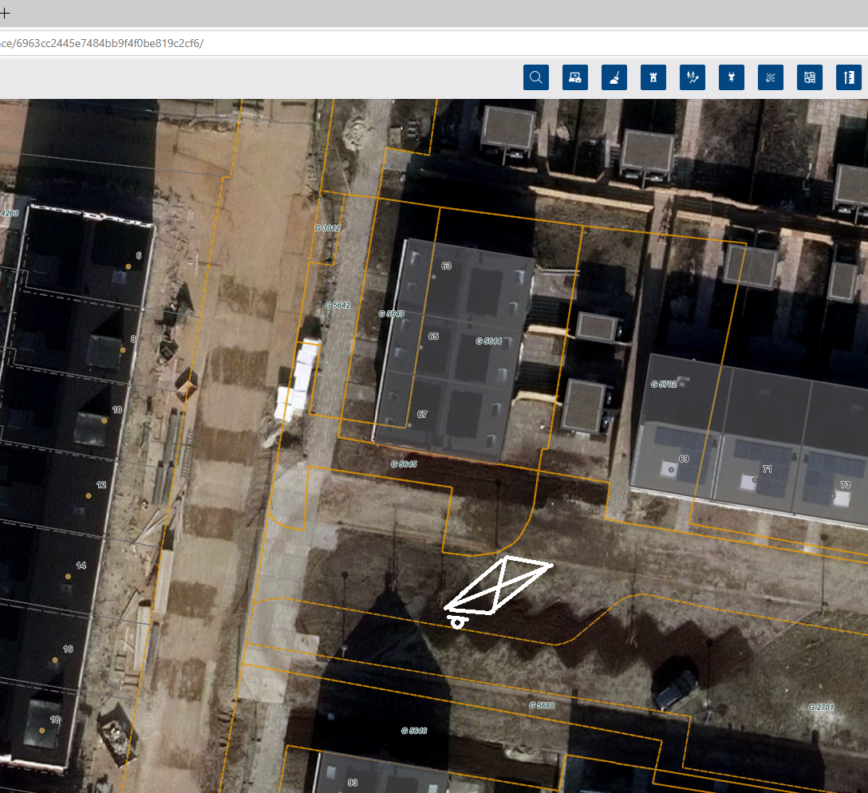Focus the browser address bar URL

click(x=319, y=43)
